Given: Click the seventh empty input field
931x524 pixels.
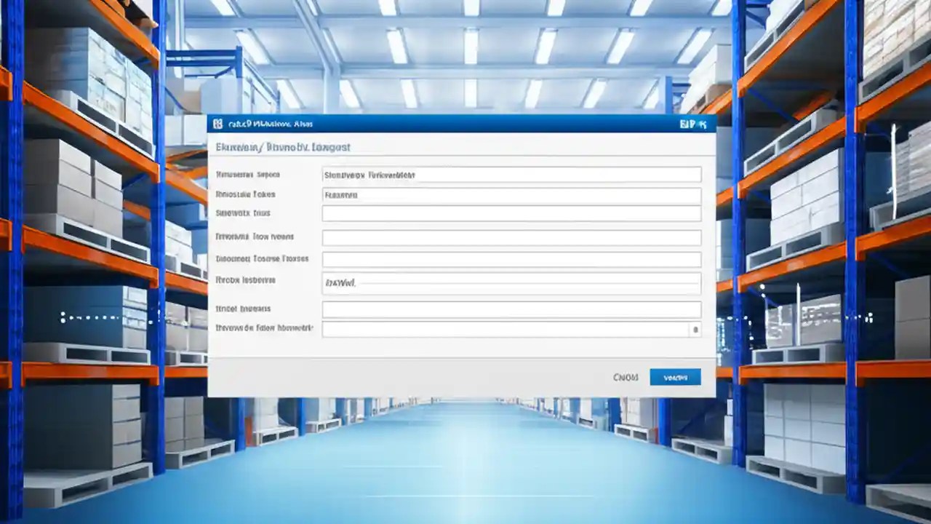Looking at the screenshot, I should click(509, 308).
